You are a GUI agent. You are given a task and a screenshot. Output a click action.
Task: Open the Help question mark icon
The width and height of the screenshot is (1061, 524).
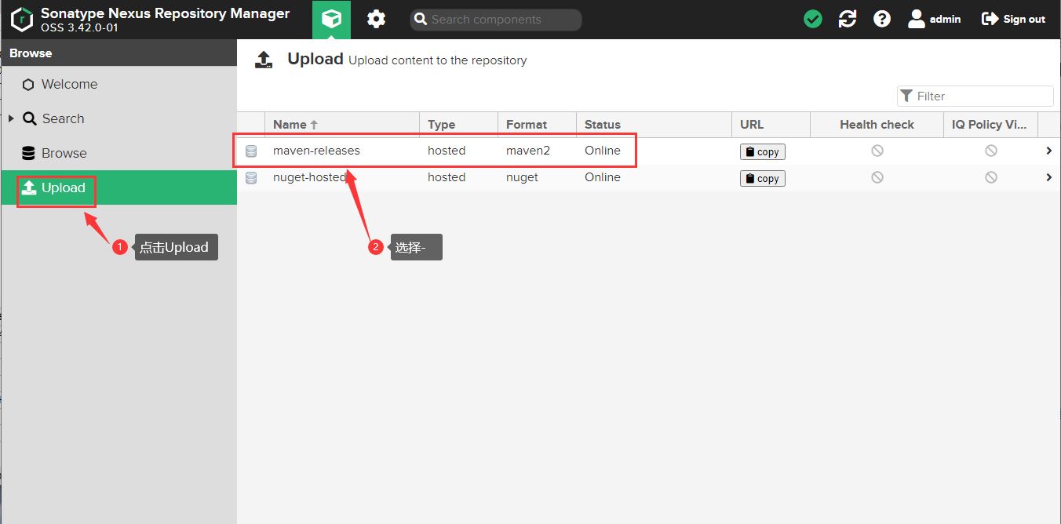(882, 19)
